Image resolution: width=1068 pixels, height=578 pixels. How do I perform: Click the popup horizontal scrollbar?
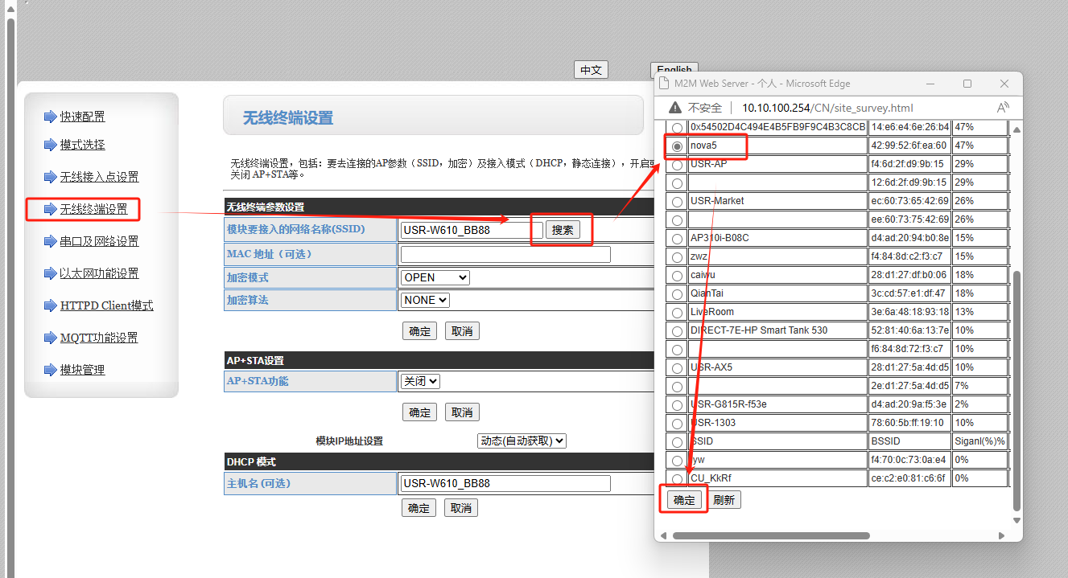(x=771, y=535)
